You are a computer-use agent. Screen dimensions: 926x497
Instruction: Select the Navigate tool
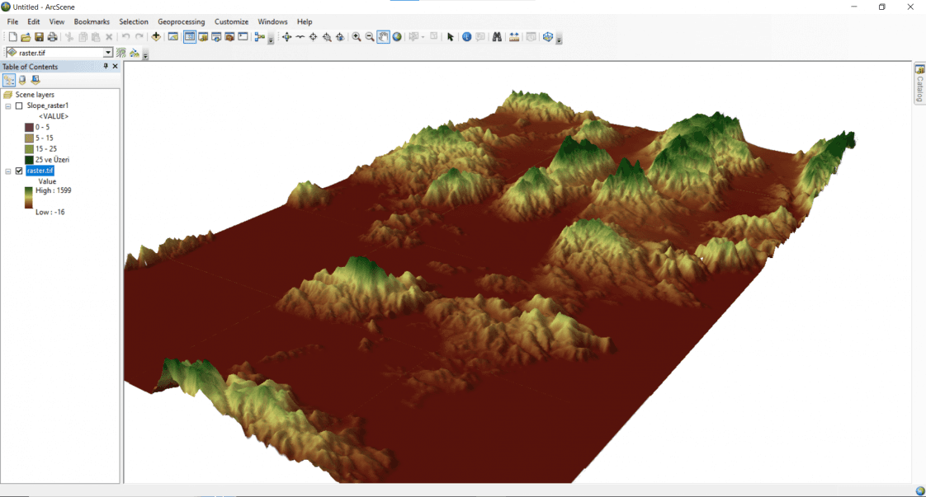[x=287, y=37]
